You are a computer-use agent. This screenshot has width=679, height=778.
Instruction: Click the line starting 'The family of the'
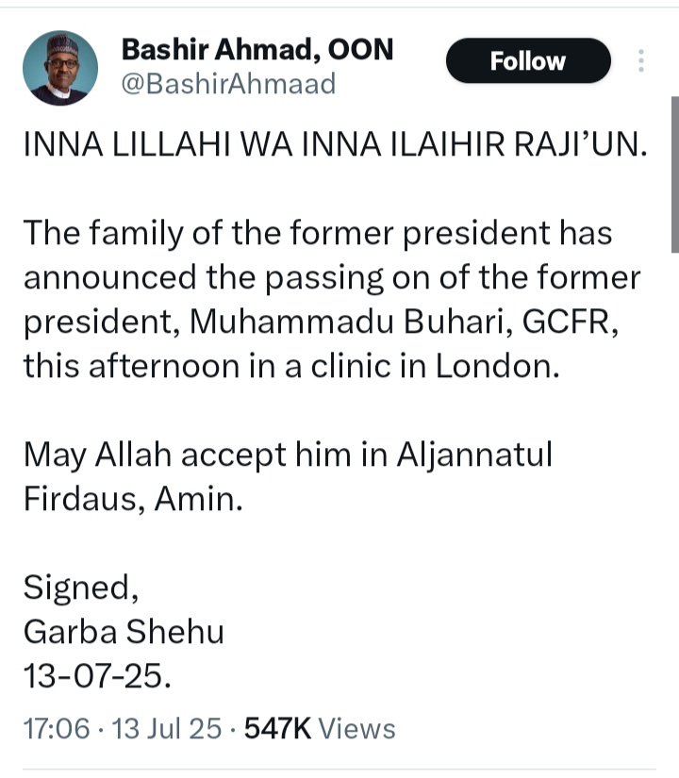318,232
